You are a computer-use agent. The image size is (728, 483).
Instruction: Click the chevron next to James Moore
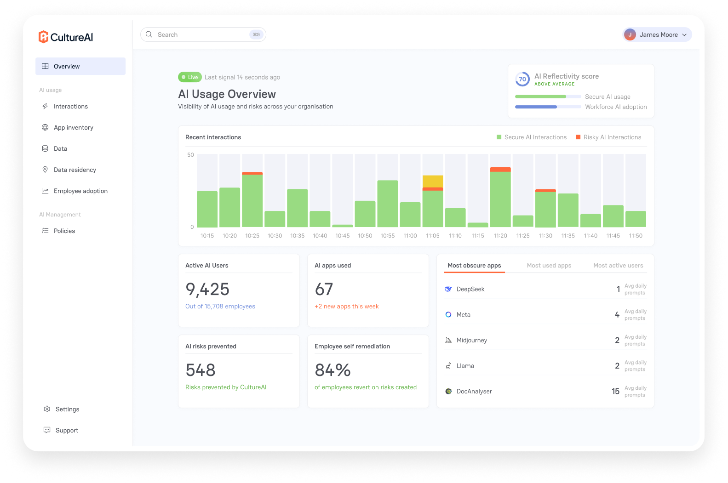684,35
